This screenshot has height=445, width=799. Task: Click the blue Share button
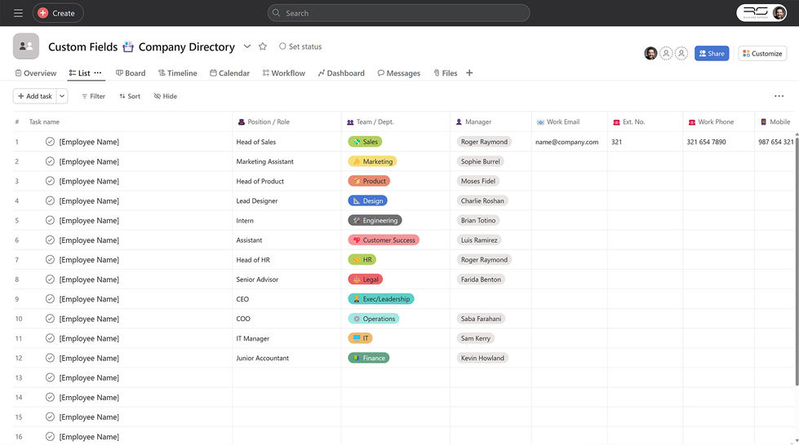click(x=712, y=54)
